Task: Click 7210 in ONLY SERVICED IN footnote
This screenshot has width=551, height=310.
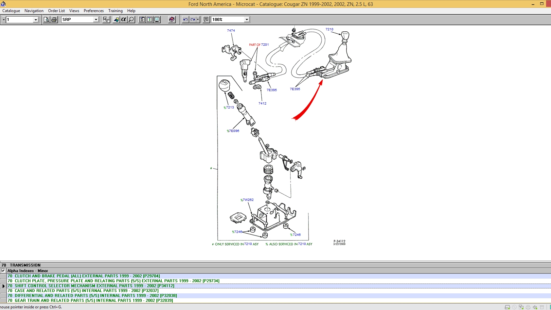Action: coord(248,244)
